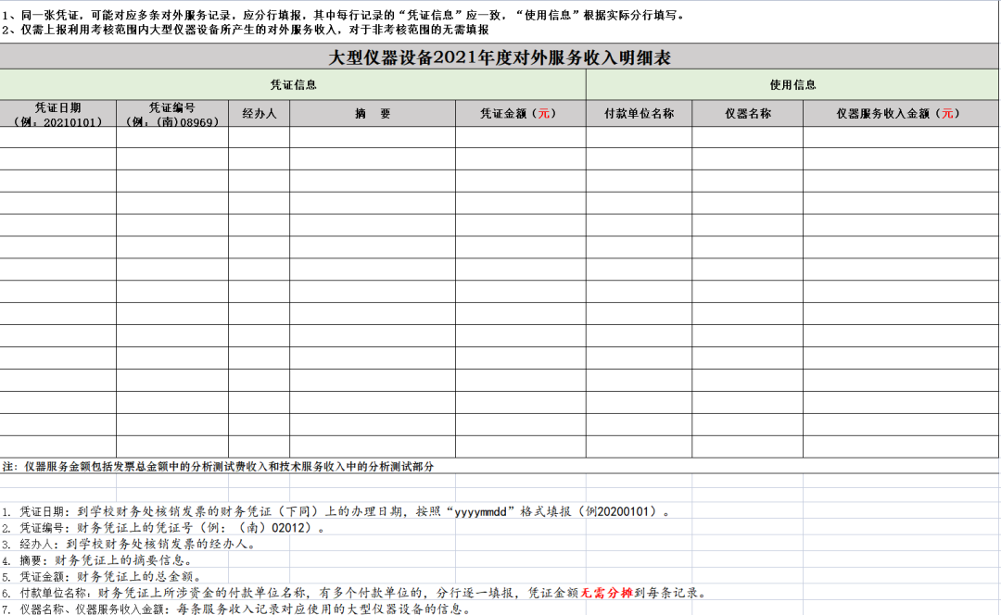Click first empty cell under 凭证日期
This screenshot has height=615, width=1001.
point(58,137)
